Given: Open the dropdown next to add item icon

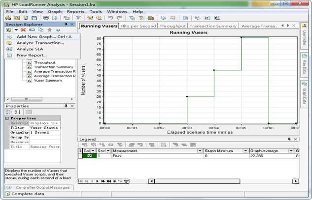Looking at the screenshot, I should coord(16,30).
